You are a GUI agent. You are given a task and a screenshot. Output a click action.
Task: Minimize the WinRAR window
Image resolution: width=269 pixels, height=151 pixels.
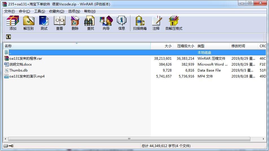242,3
